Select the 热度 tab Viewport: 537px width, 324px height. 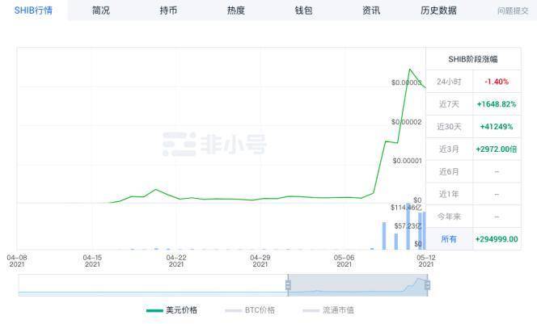(236, 11)
